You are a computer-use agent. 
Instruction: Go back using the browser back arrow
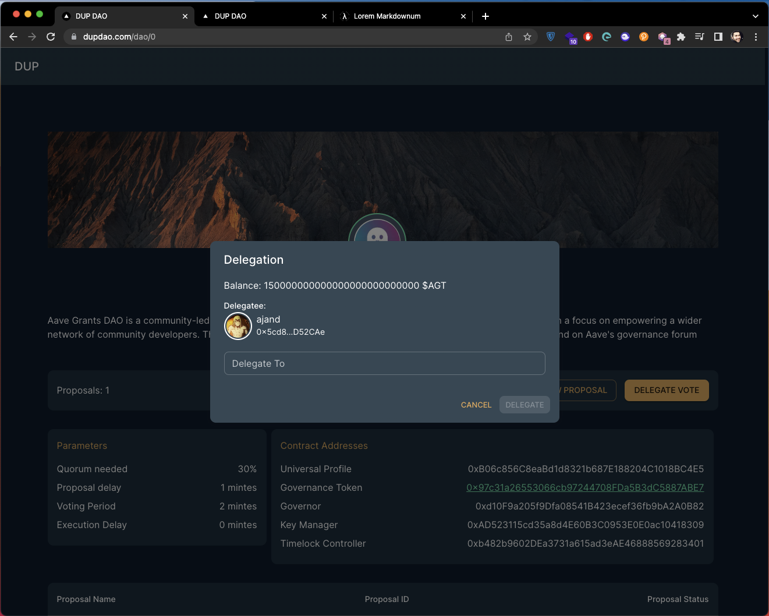coord(13,37)
